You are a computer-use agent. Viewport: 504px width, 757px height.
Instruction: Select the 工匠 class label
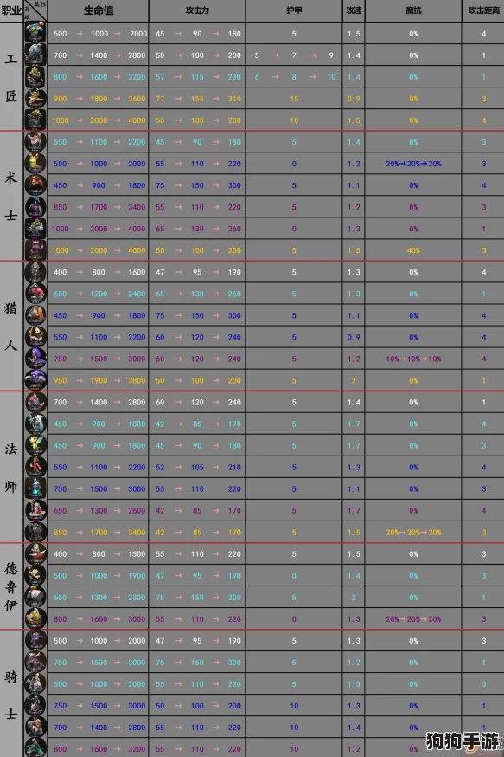(11, 77)
